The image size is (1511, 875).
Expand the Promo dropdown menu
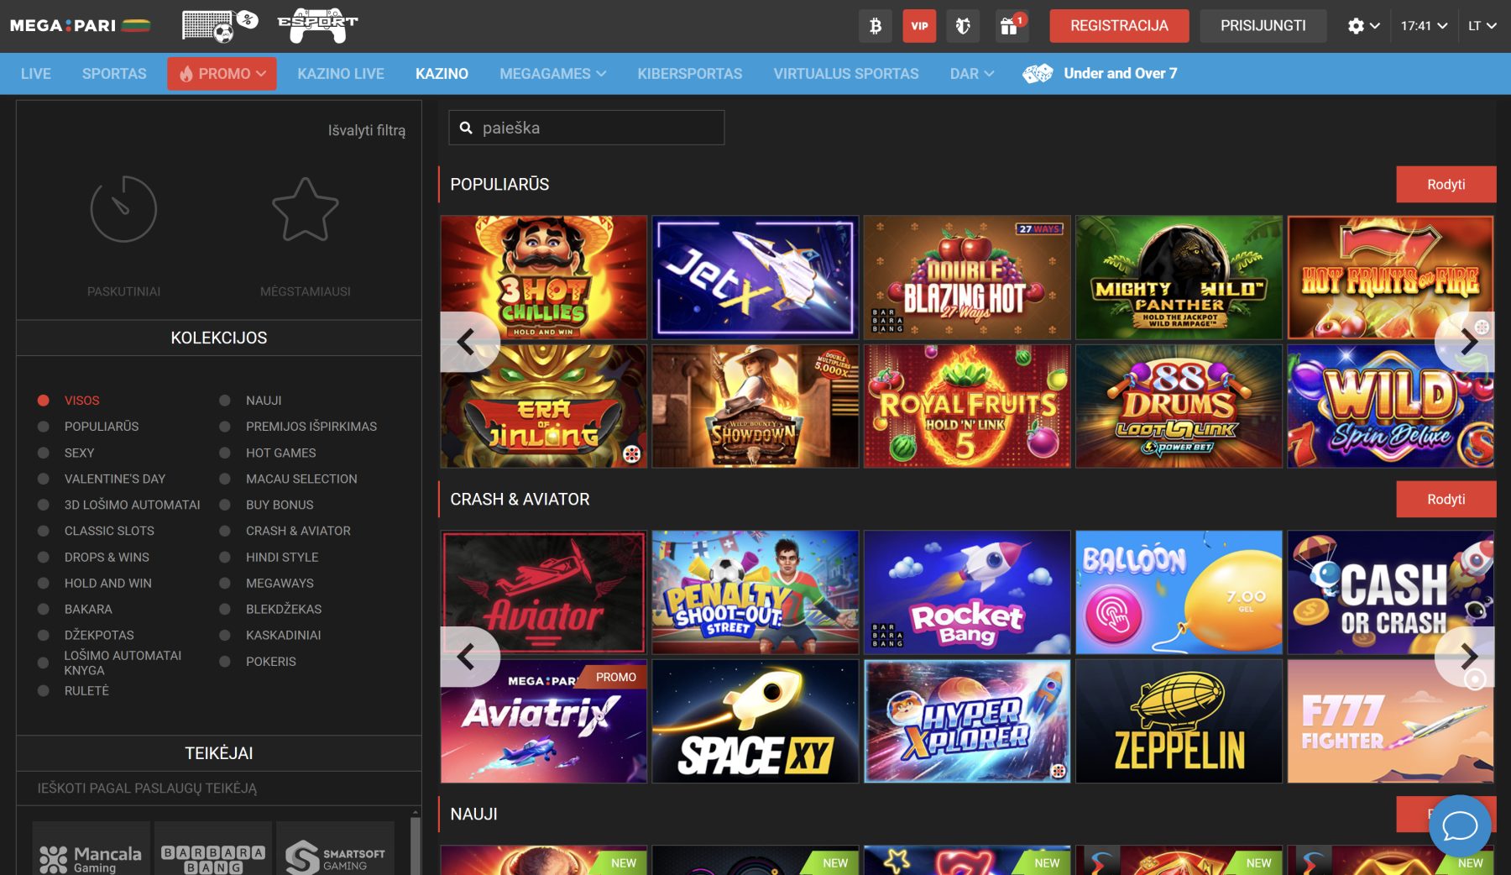tap(222, 74)
